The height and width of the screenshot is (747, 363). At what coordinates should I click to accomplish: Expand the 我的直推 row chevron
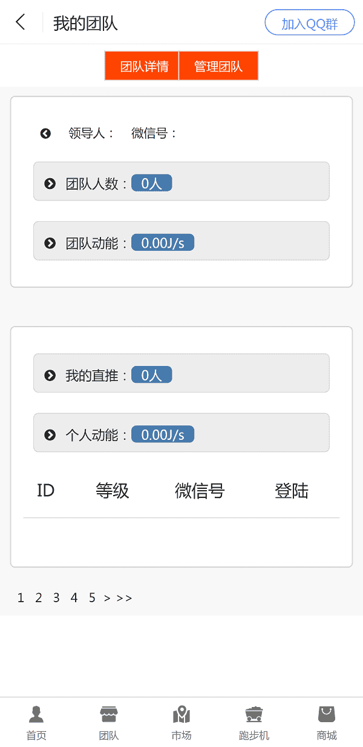point(50,374)
